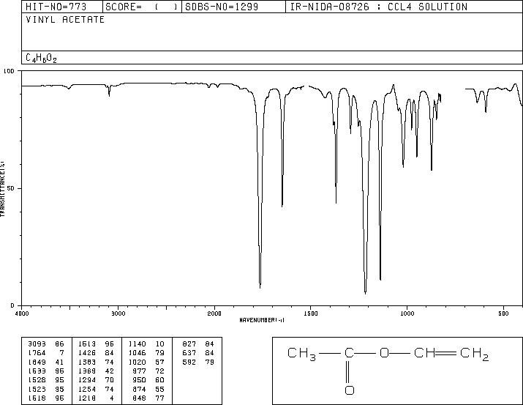Click the CH2 group in structure diagram
Image resolution: width=523 pixels, height=405 pixels.
point(475,354)
